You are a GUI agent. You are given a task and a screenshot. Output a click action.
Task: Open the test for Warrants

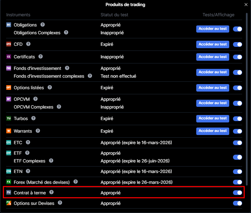[213, 131]
